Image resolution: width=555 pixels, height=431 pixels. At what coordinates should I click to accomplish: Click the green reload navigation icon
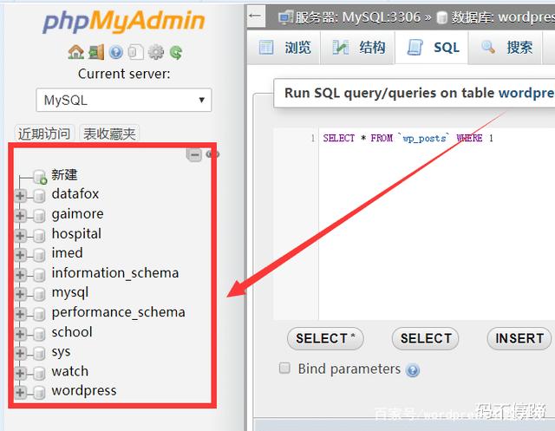coord(176,52)
